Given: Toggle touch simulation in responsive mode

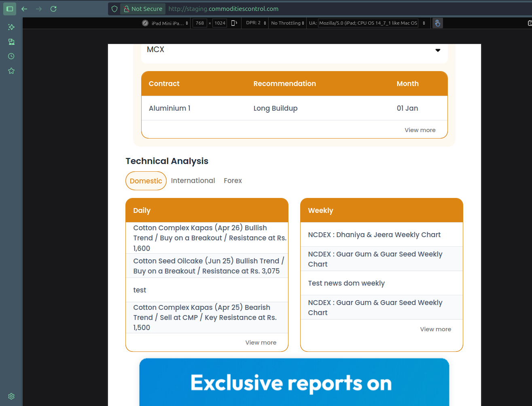Looking at the screenshot, I should click(x=437, y=23).
